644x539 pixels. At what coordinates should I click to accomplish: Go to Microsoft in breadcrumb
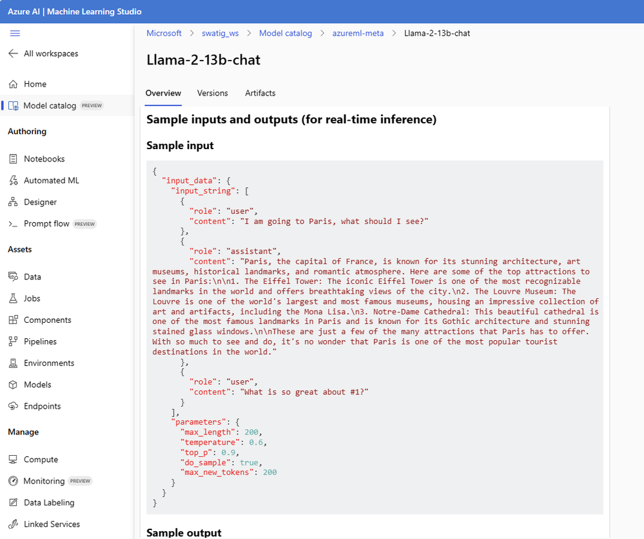(164, 34)
